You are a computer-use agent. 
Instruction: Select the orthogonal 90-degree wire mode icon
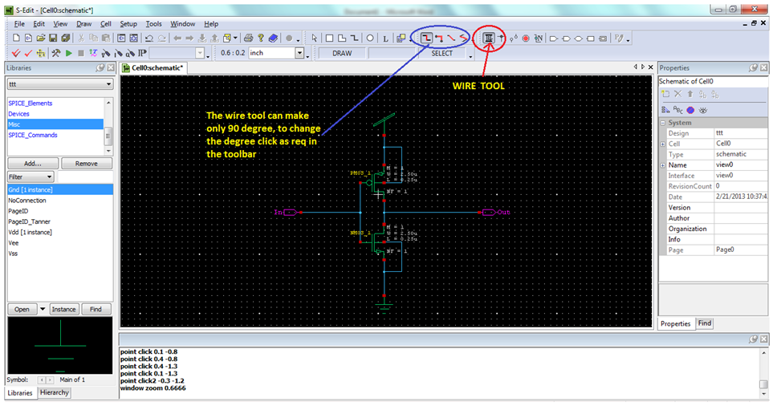pyautogui.click(x=426, y=39)
